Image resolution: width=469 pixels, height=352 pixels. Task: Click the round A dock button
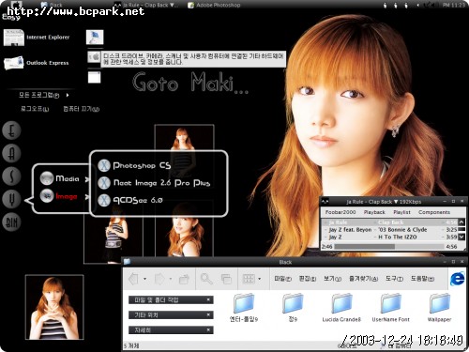[11, 153]
